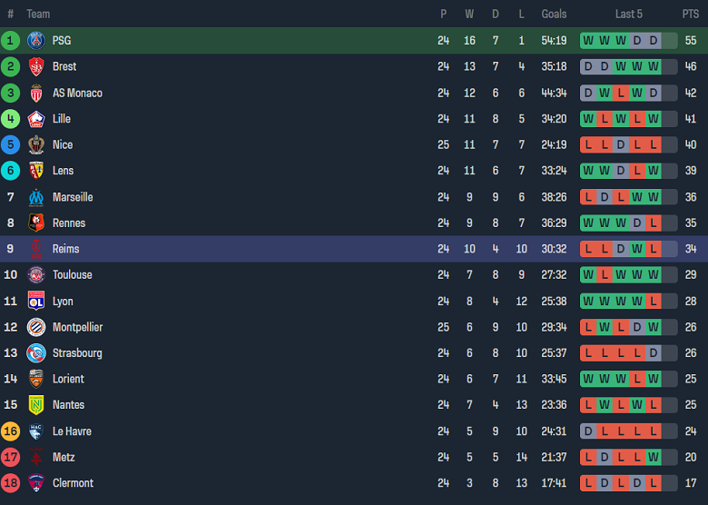Click PSG's first win result badge
Screen dimensions: 708x505
[588, 40]
